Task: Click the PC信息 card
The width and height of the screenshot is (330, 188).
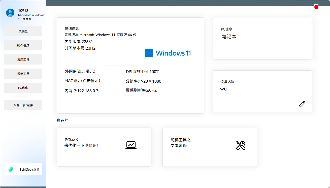Action: [263, 39]
